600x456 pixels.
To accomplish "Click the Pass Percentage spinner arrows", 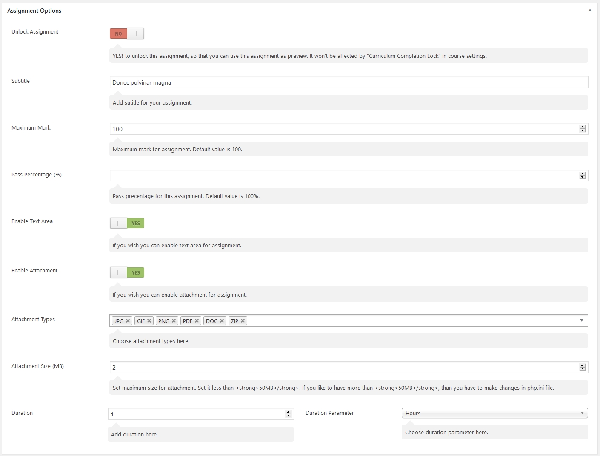I will pyautogui.click(x=583, y=176).
